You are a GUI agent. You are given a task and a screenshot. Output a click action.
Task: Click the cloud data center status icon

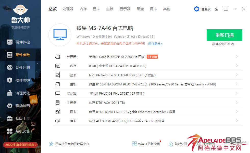point(51,144)
